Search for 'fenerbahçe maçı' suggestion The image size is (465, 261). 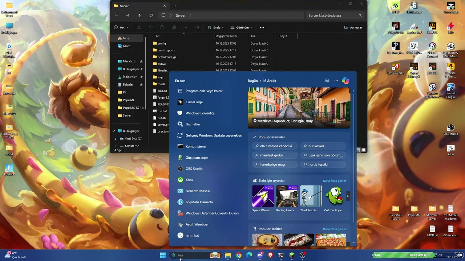click(275, 164)
